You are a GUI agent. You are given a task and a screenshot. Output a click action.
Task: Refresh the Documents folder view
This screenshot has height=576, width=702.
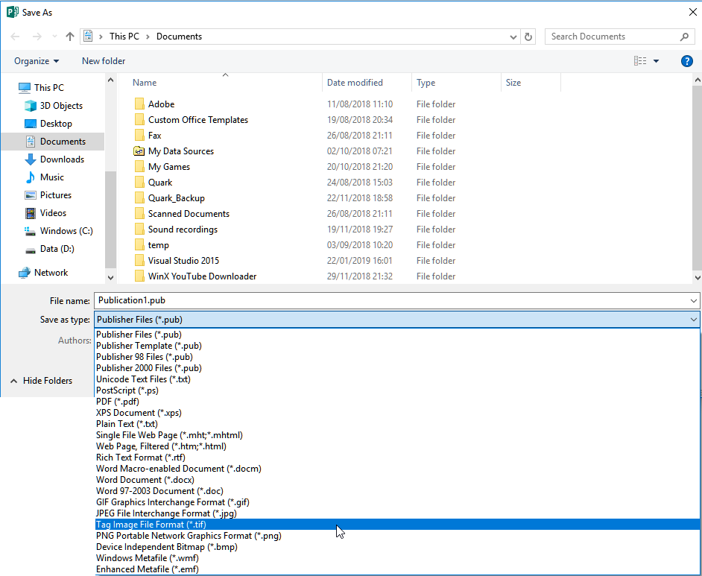(x=528, y=37)
